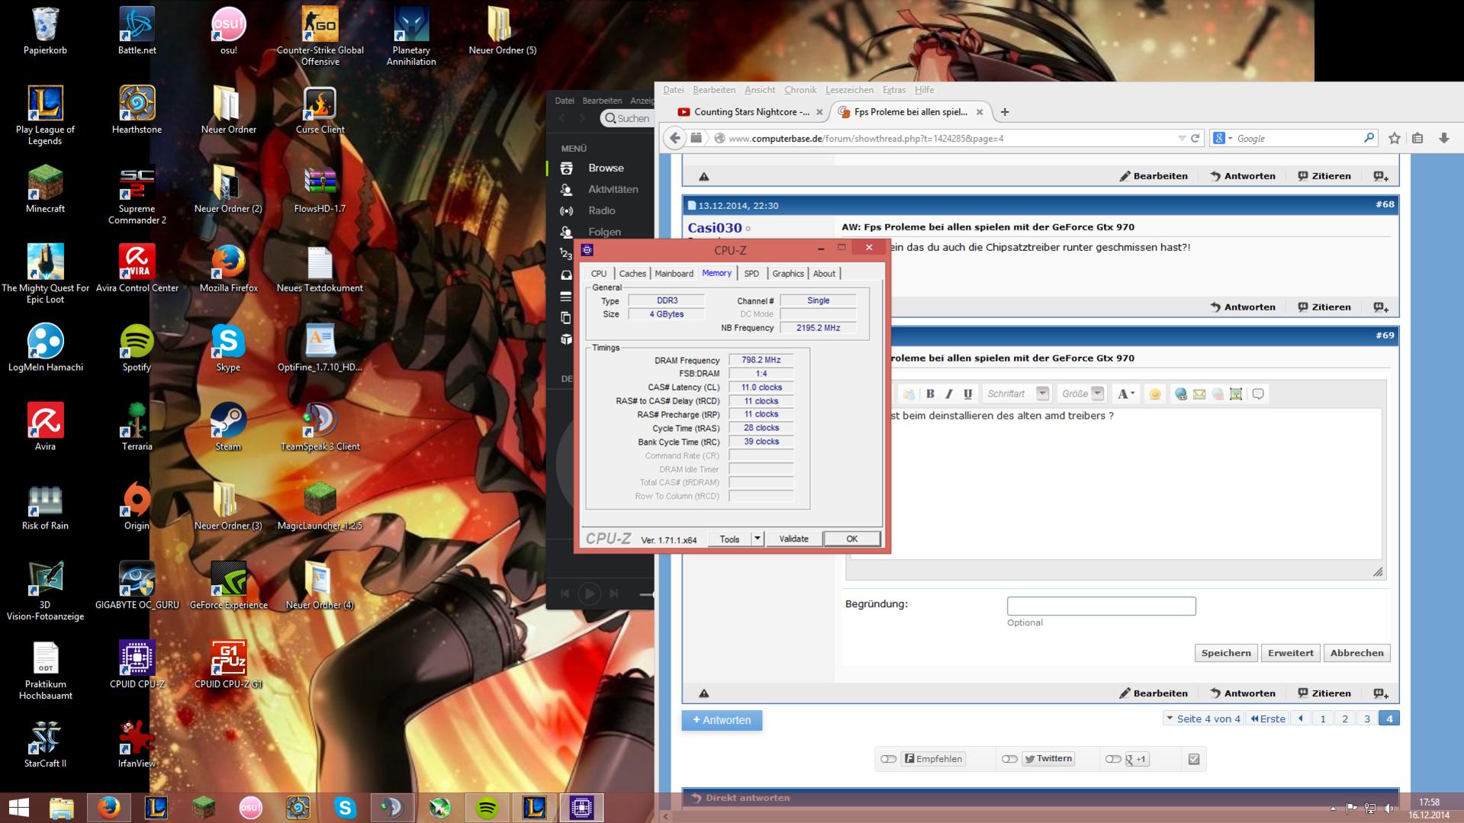
Task: Apply italic in the forum reply editor
Action: point(949,394)
